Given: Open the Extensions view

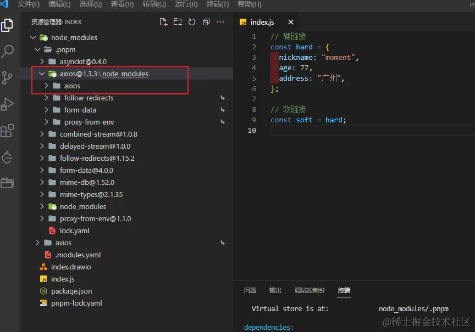Looking at the screenshot, I should pyautogui.click(x=7, y=131).
